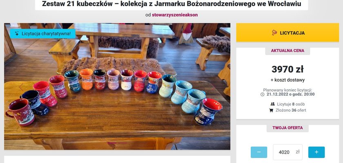Click the cart icon next to Złożono 36 ofert

271,110
